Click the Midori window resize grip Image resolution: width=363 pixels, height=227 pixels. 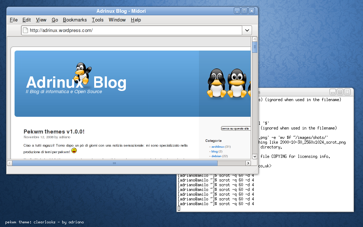(255, 171)
